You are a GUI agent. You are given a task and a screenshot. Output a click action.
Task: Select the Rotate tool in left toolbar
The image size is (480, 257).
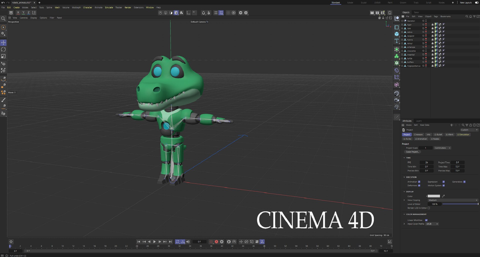tap(3, 49)
